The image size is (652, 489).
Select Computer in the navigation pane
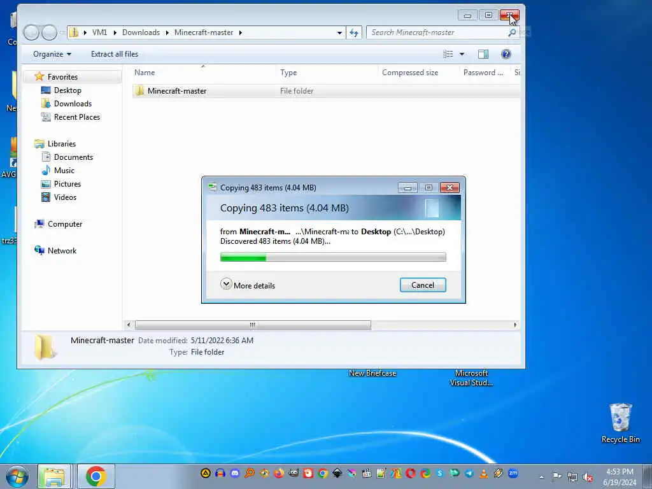64,224
